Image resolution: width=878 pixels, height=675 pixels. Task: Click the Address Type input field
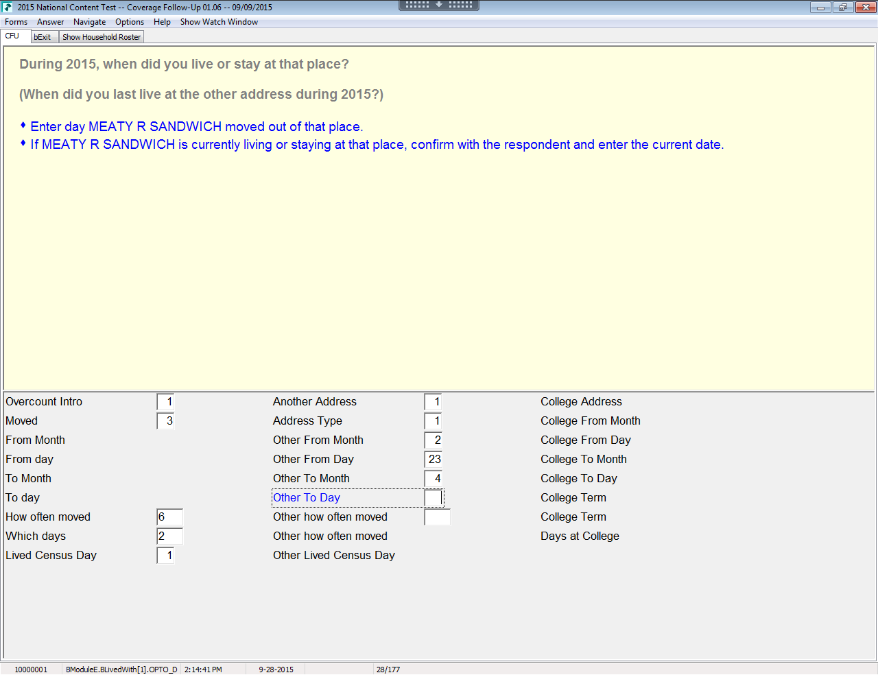pos(433,421)
